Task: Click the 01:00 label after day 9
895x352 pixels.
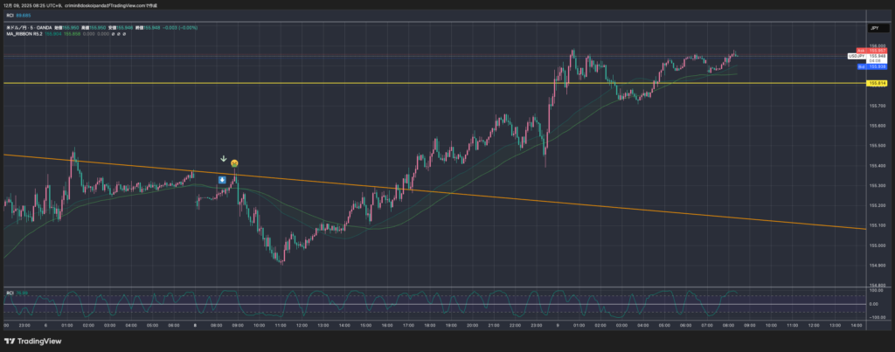Action: coord(577,324)
